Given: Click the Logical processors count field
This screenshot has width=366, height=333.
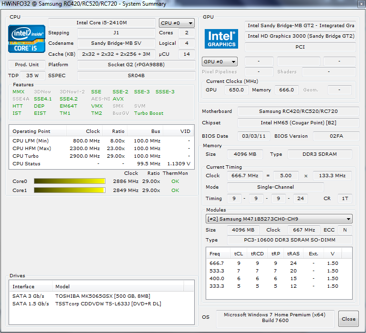Looking at the screenshot, I should [187, 43].
